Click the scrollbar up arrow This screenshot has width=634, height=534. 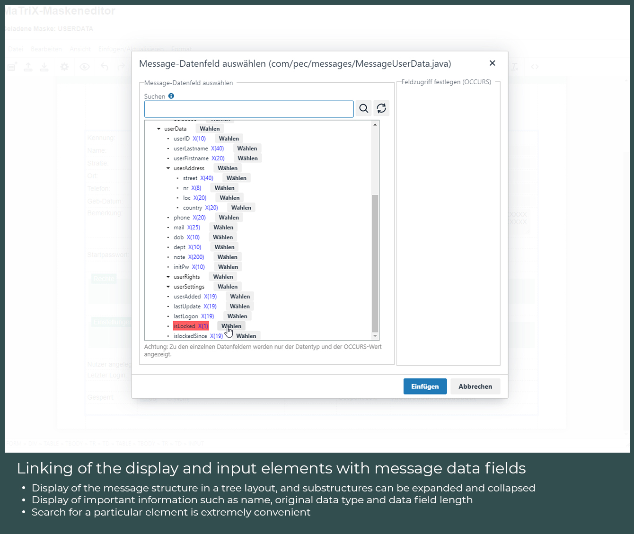(375, 125)
